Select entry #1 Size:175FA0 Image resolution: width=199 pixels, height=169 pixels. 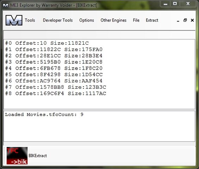click(83, 50)
